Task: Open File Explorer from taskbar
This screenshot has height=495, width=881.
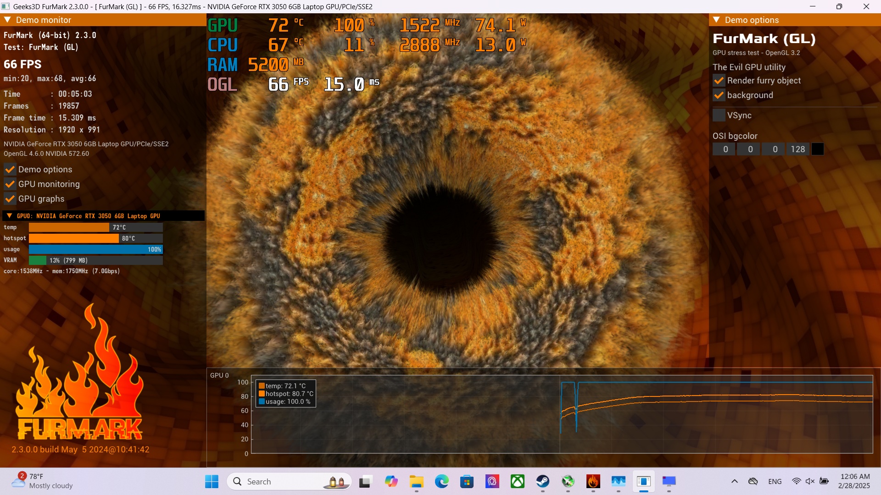Action: click(417, 482)
